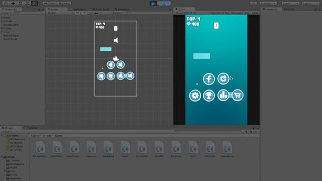Screen dimensions: 322x181
Task: Select the camera gizmo in Scene view
Action: 116,59
